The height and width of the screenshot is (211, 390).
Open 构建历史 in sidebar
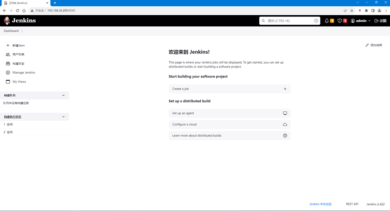tap(18, 64)
